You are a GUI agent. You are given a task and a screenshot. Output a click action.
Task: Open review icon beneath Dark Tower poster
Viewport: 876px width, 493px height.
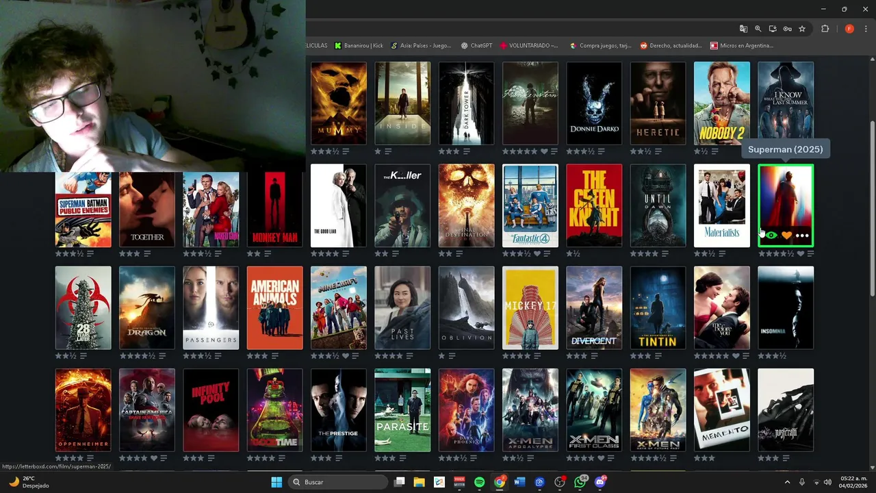(466, 151)
